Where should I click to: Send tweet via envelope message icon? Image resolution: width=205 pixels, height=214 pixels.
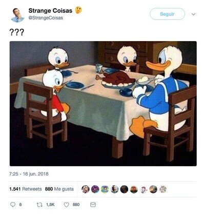[x=93, y=205]
